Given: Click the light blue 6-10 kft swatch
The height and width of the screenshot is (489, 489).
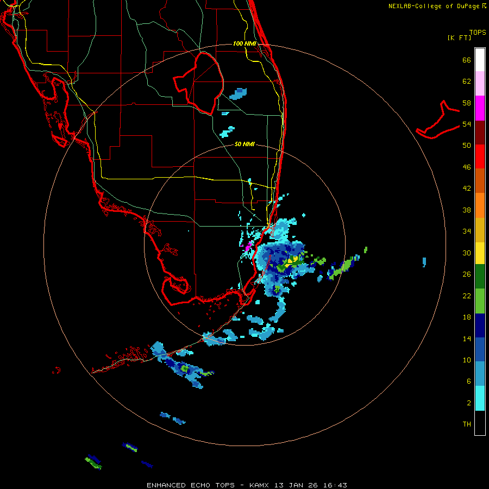Looking at the screenshot, I should pos(480,374).
